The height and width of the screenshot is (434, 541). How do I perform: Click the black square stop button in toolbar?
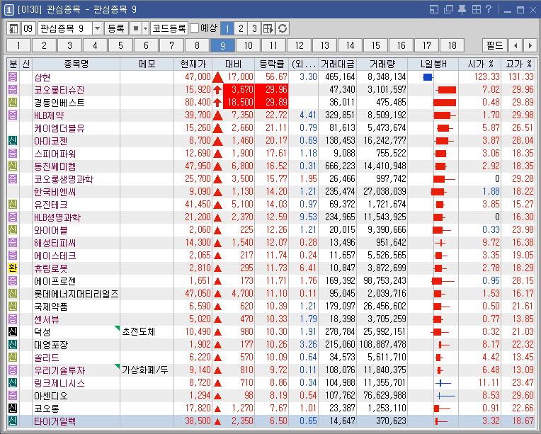pyautogui.click(x=136, y=28)
